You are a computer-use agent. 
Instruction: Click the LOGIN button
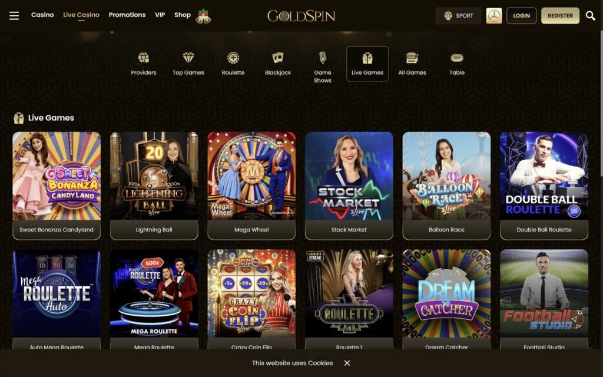(522, 16)
